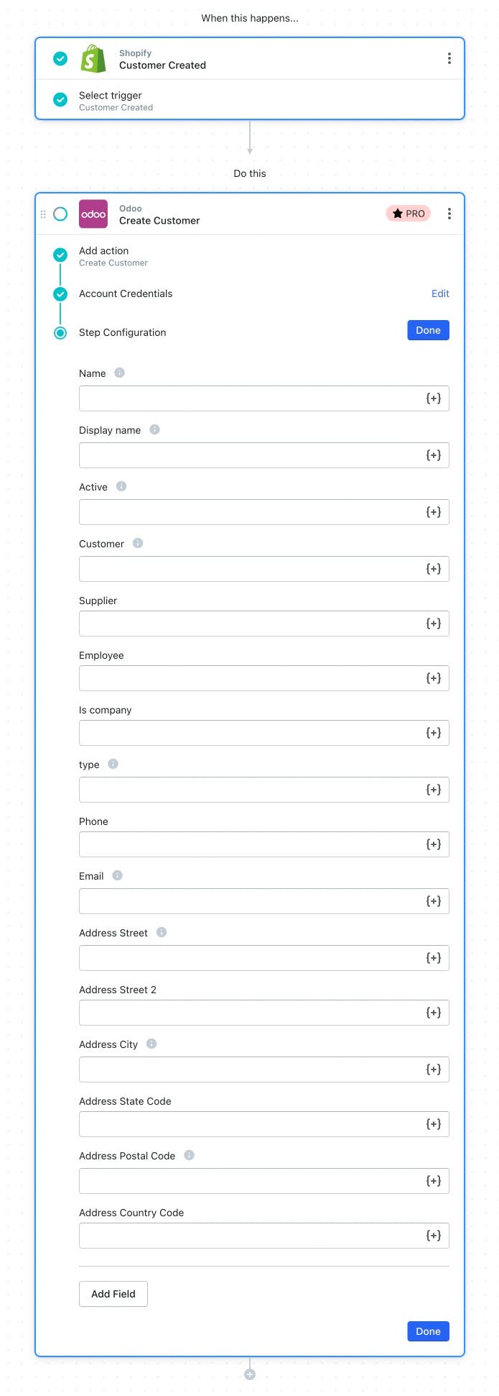Show the info tooltip next to Display name
499x1396 pixels.
tap(154, 429)
